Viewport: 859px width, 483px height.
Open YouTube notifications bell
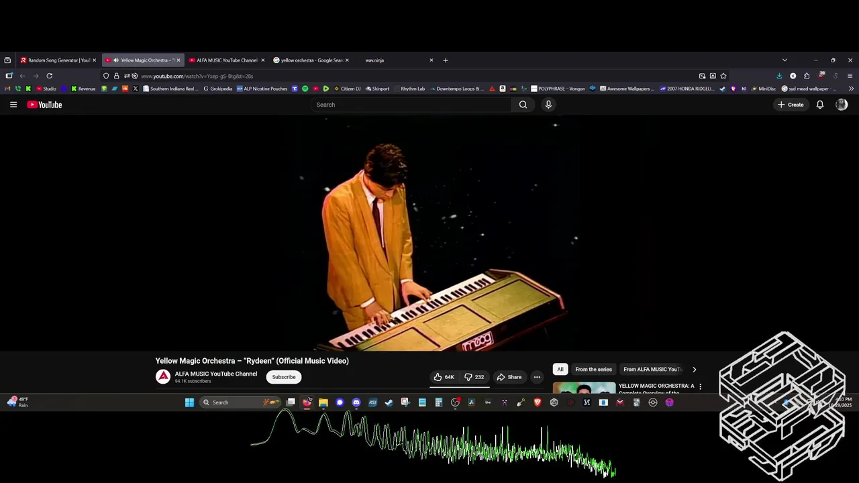[x=819, y=105]
